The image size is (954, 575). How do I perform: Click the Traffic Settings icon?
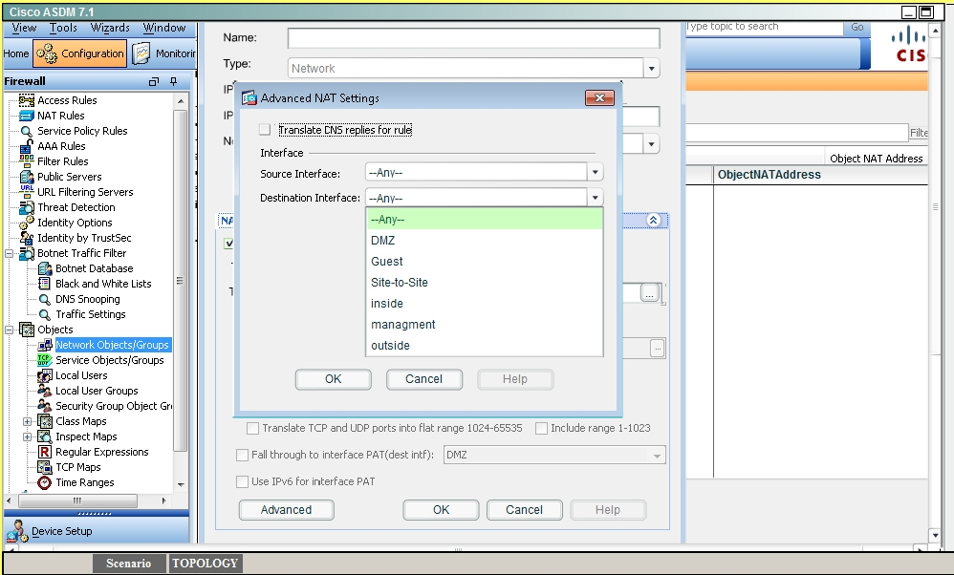pyautogui.click(x=44, y=314)
